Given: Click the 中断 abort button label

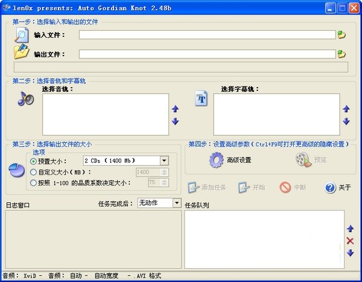Looking at the screenshot, I should click(300, 187).
